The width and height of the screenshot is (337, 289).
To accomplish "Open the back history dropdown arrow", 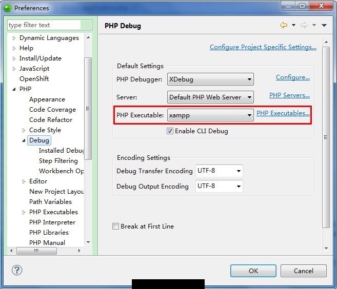I will tap(293, 25).
